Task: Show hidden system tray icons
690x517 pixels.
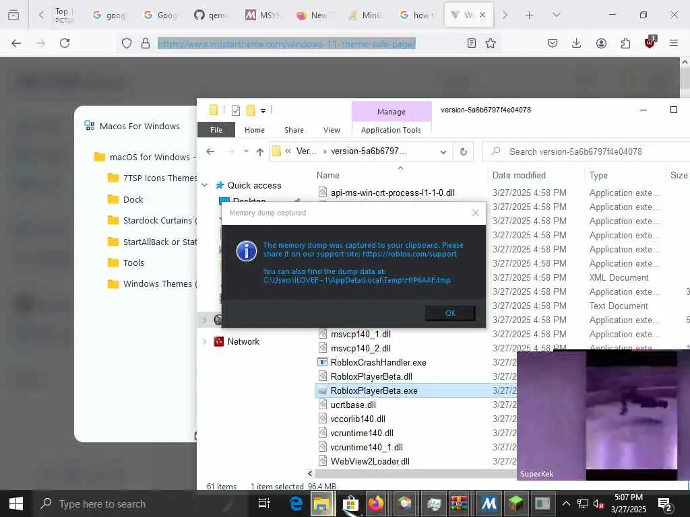Action: [566, 504]
